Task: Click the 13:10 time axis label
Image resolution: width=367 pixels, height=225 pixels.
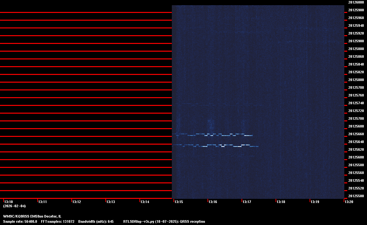Action: [8, 202]
